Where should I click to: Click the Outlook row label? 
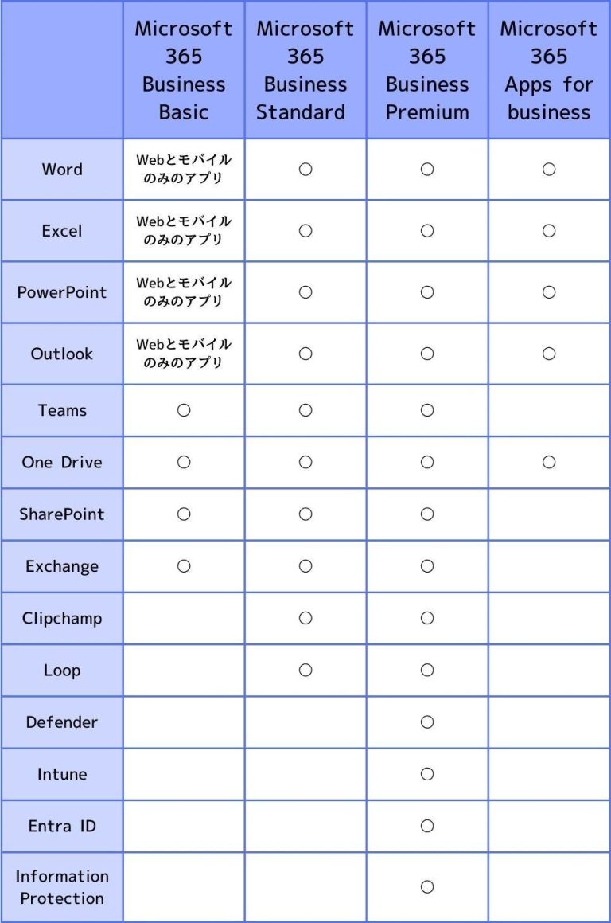(62, 354)
